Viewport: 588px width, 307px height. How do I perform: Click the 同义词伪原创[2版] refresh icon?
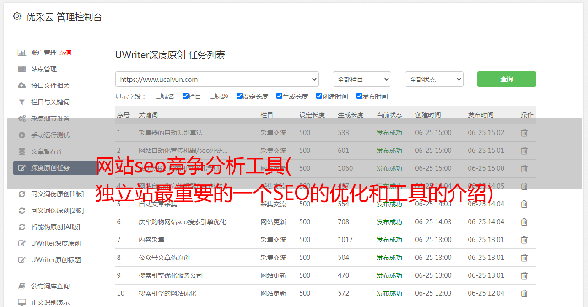(22, 210)
